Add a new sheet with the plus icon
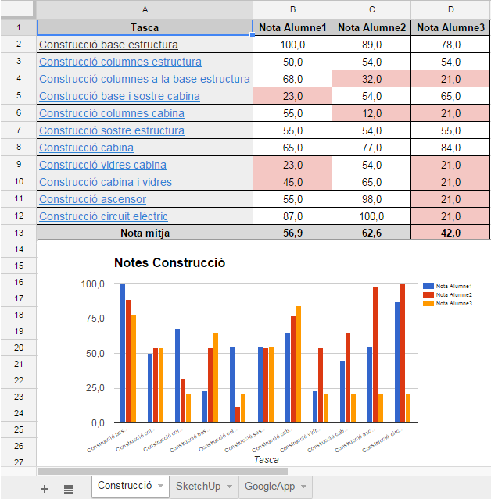Image resolution: width=491 pixels, height=499 pixels. pyautogui.click(x=45, y=489)
